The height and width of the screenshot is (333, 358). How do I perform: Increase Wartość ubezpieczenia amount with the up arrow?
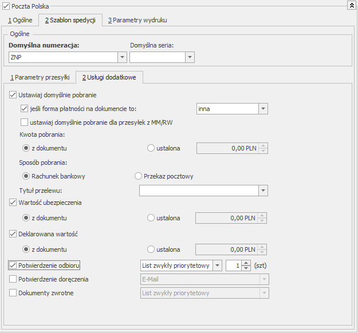pyautogui.click(x=262, y=216)
